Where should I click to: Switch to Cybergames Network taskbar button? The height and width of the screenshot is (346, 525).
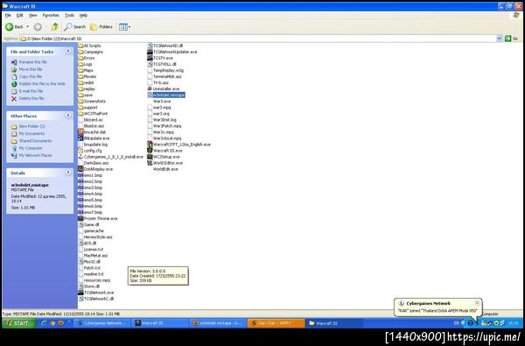pos(101,323)
